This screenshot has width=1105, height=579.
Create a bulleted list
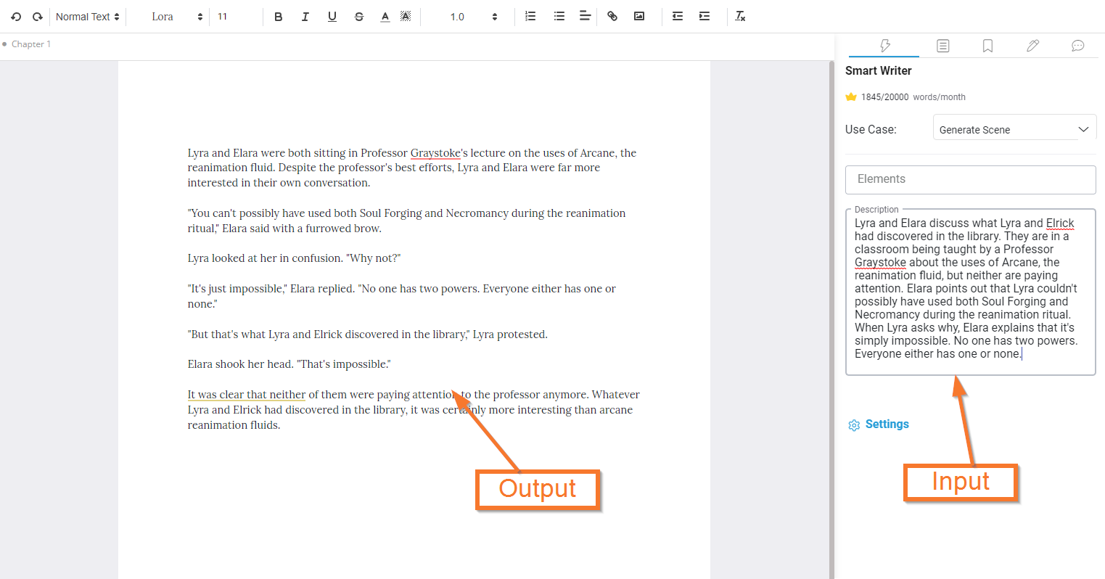559,16
